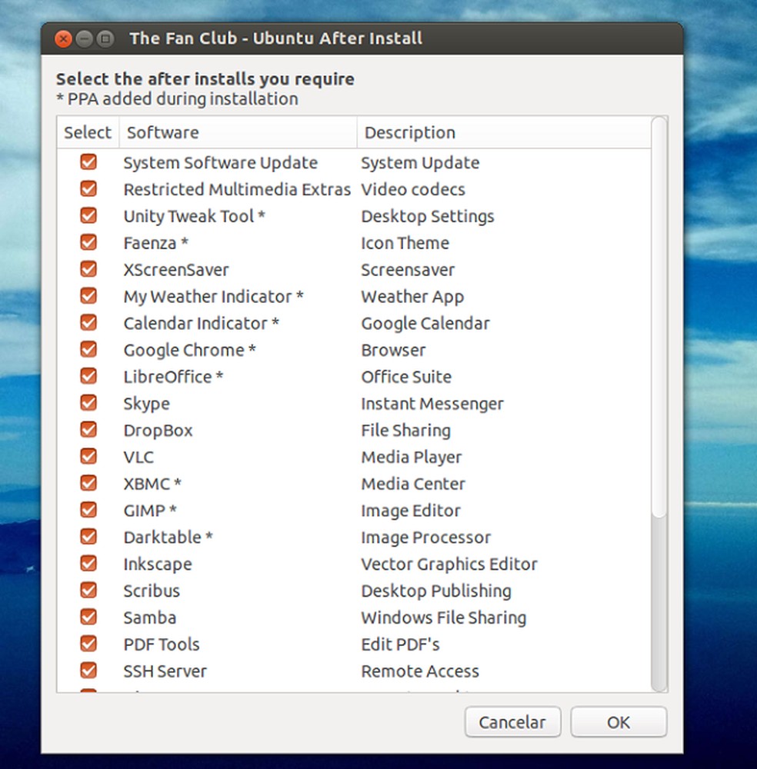Viewport: 757px width, 769px height.
Task: Uncheck the XBMC checkbox
Action: [x=88, y=483]
